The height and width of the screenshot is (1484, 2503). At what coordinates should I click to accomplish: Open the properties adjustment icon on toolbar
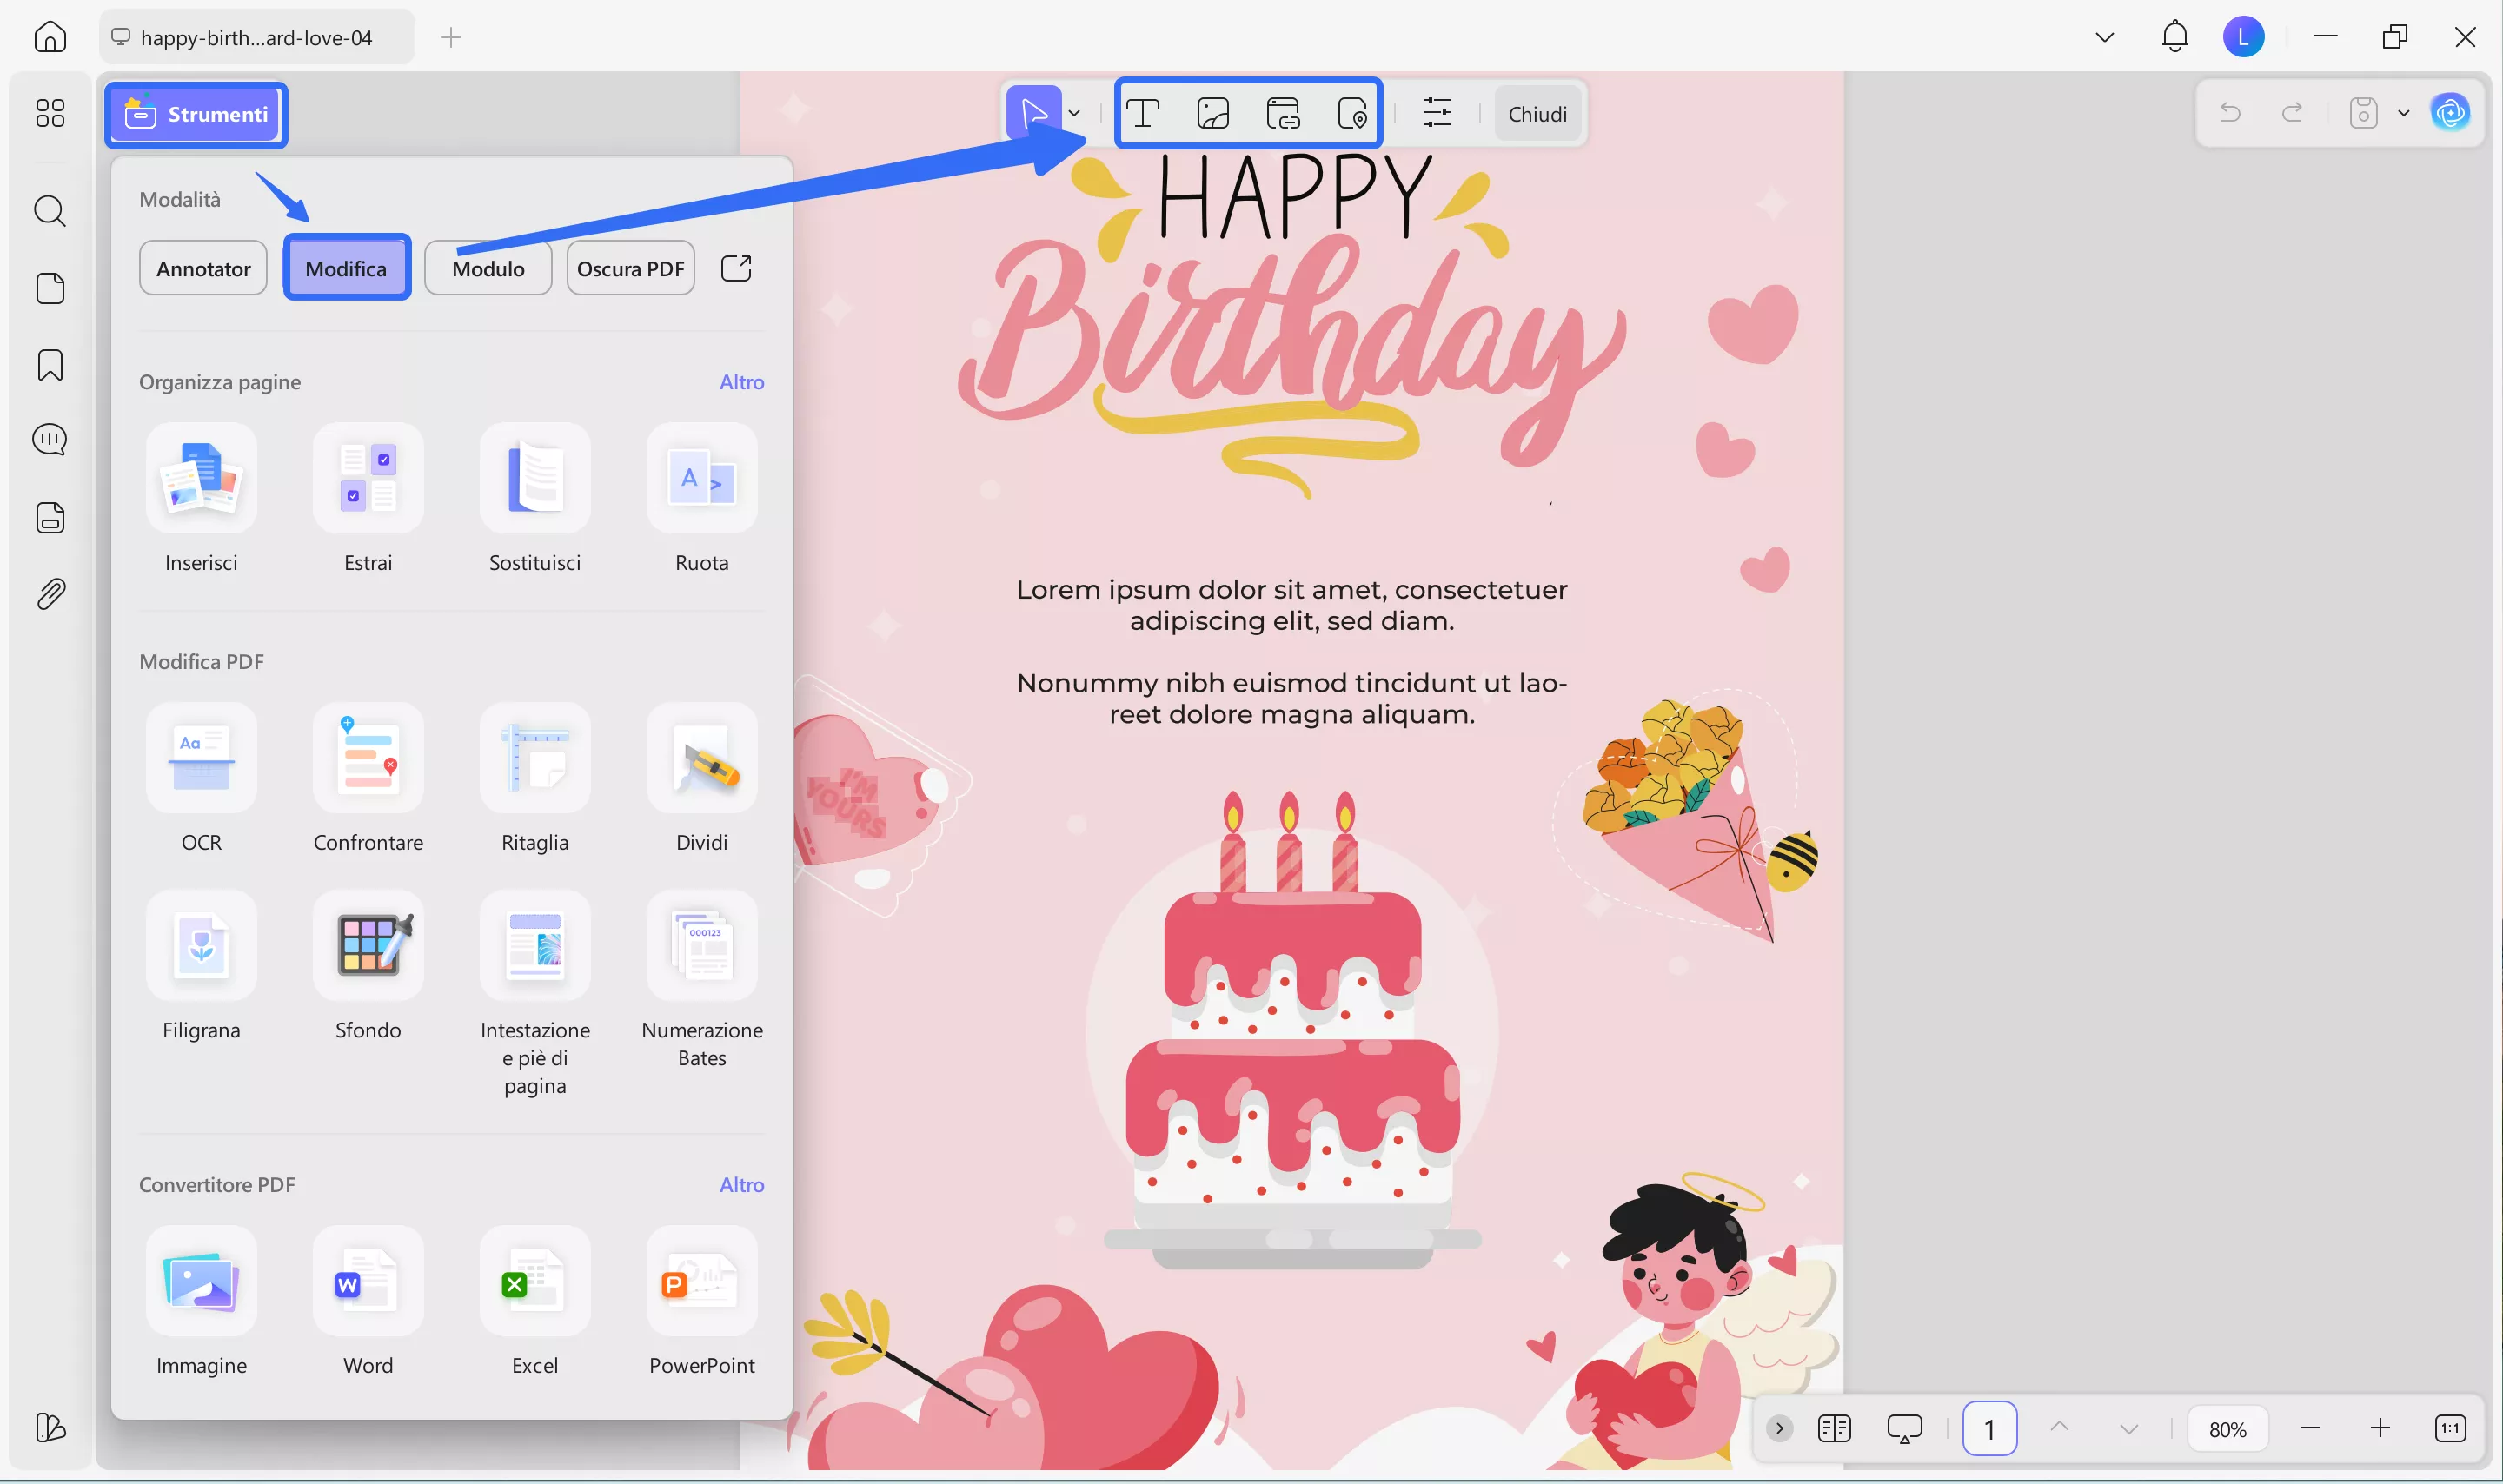coord(1437,113)
